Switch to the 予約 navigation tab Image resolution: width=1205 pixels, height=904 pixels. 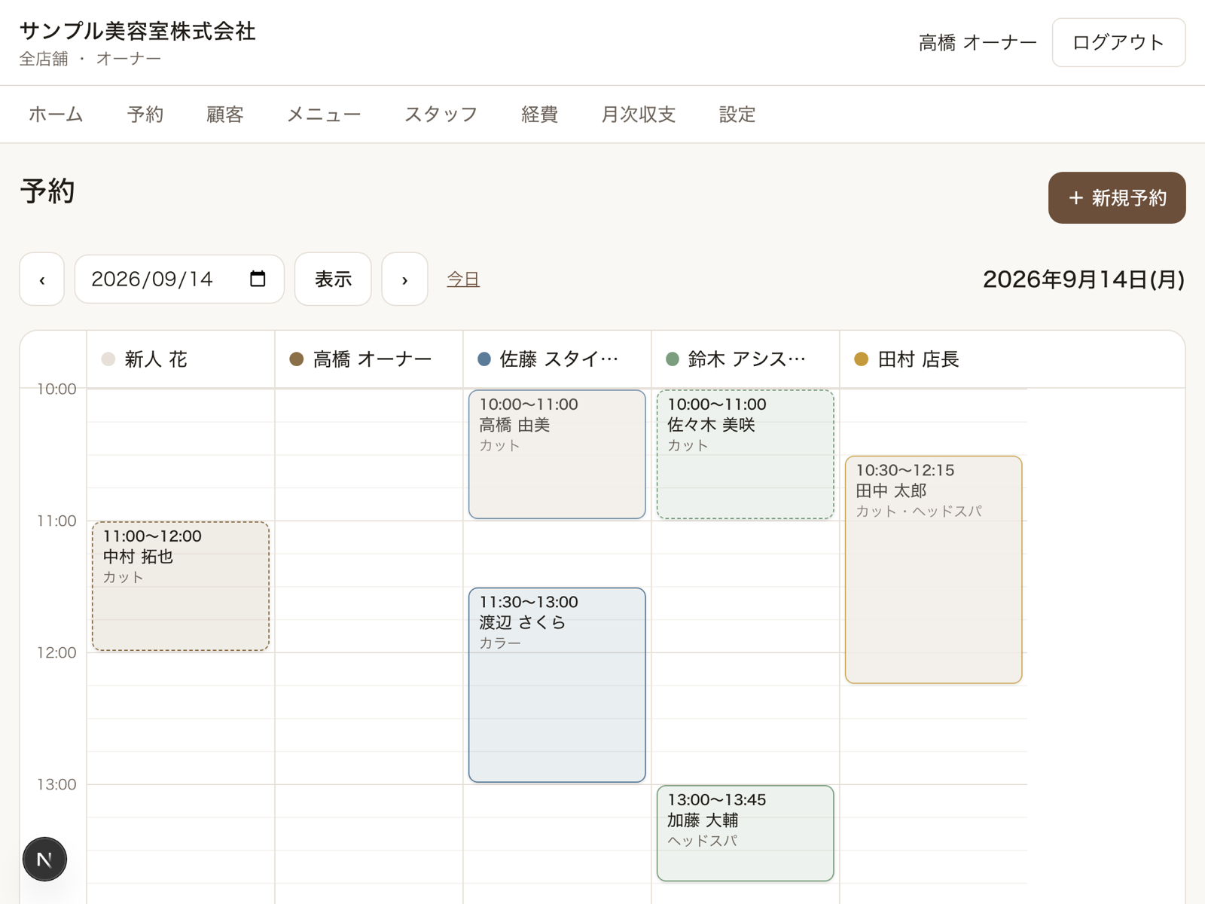(x=145, y=115)
